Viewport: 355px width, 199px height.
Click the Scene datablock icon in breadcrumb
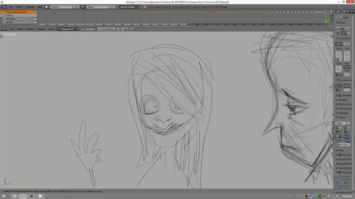(x=341, y=17)
